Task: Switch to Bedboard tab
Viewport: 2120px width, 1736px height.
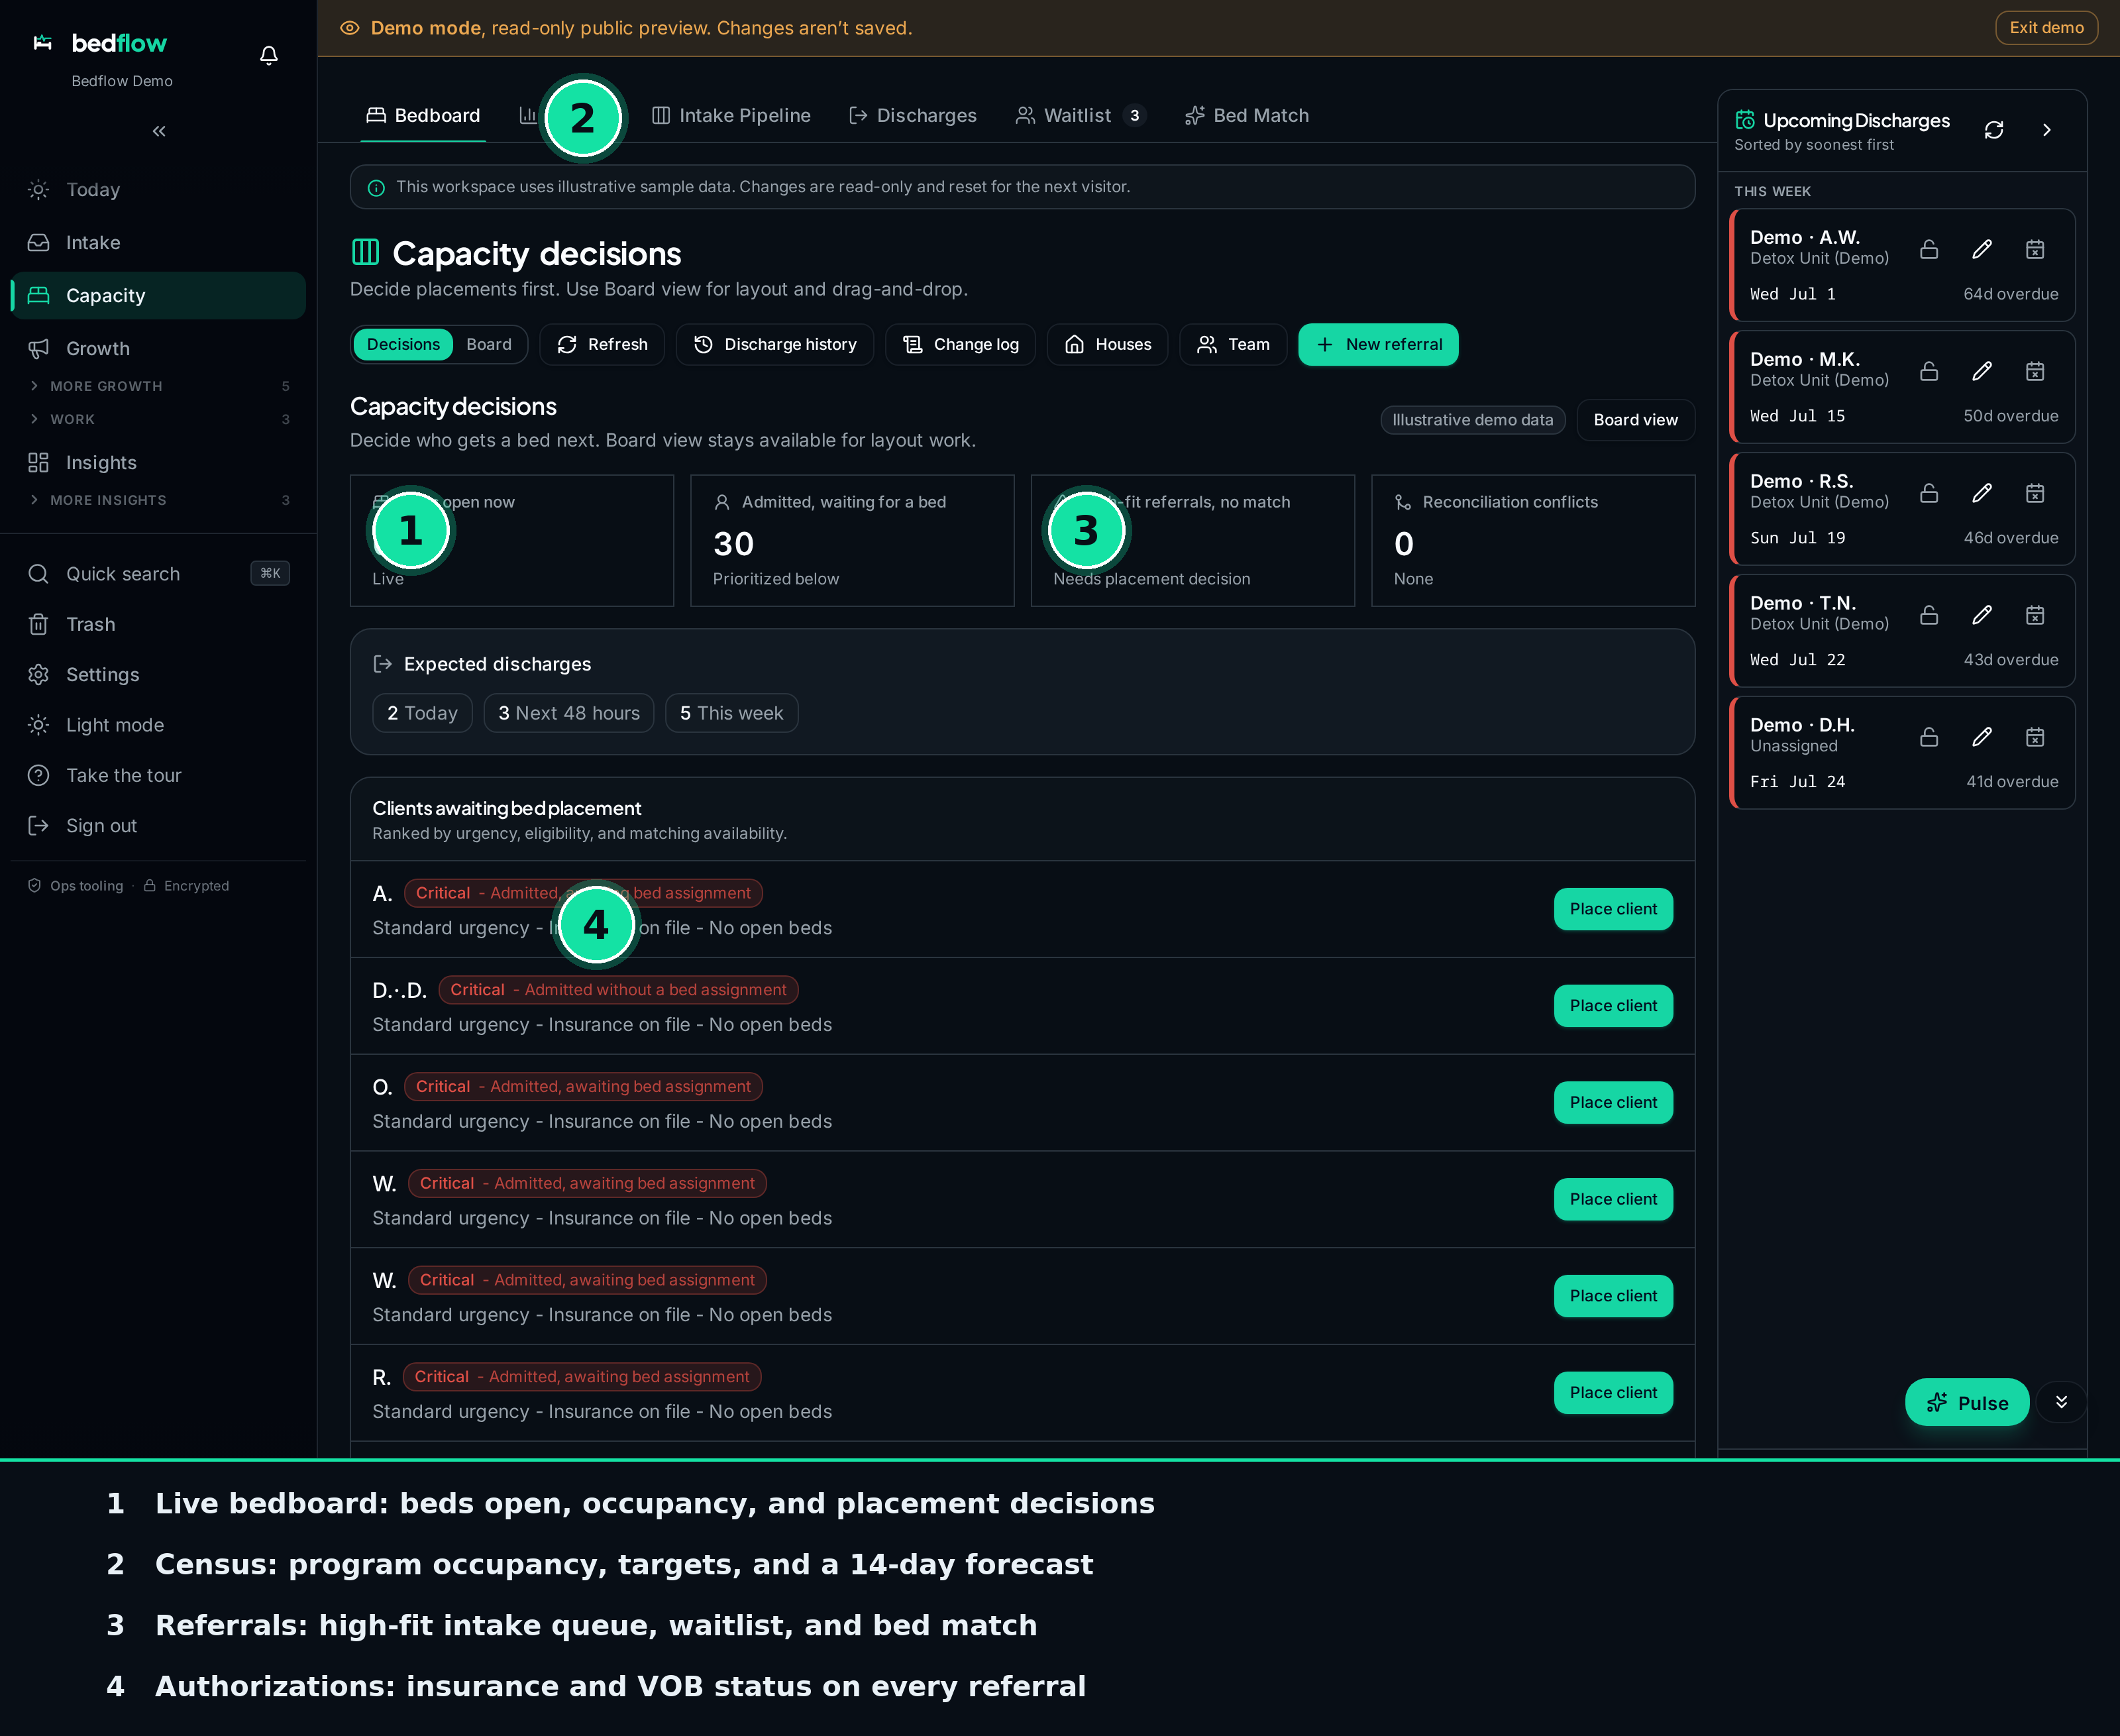Action: tap(423, 116)
